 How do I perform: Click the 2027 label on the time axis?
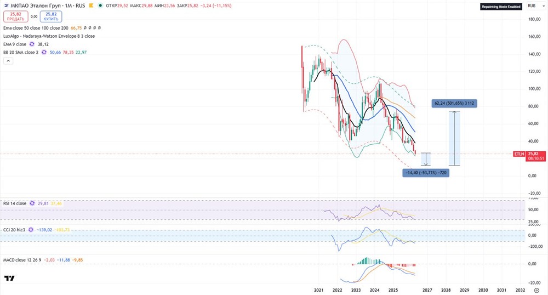(x=427, y=290)
